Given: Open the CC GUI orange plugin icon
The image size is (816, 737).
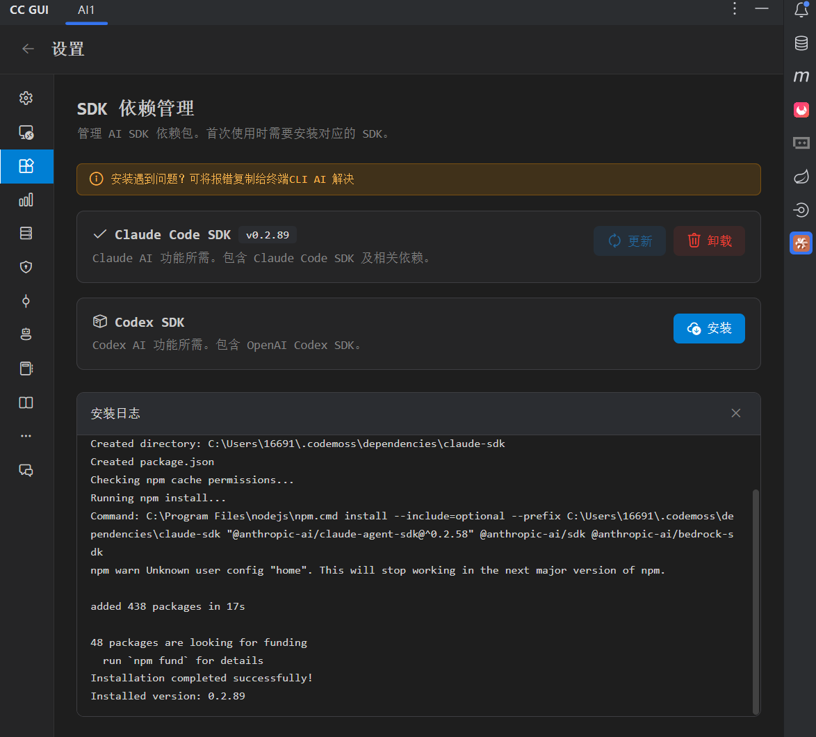Looking at the screenshot, I should point(801,243).
